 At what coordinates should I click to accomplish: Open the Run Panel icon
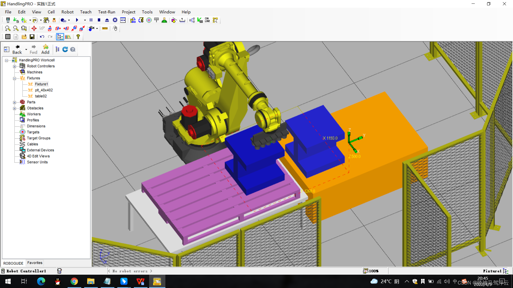click(123, 20)
